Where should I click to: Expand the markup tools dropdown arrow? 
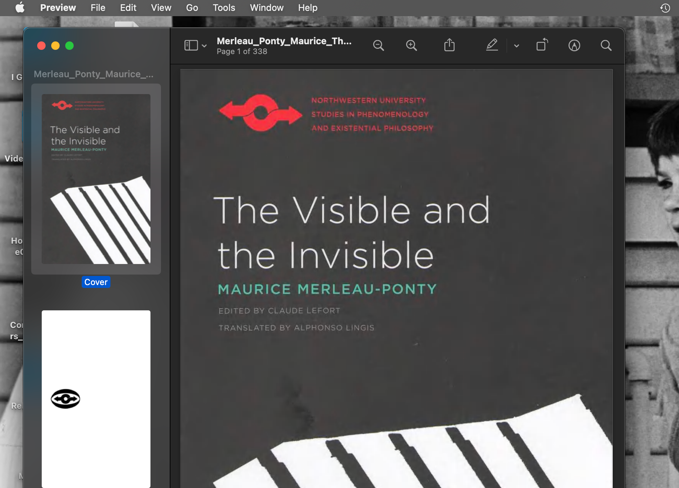(x=516, y=45)
